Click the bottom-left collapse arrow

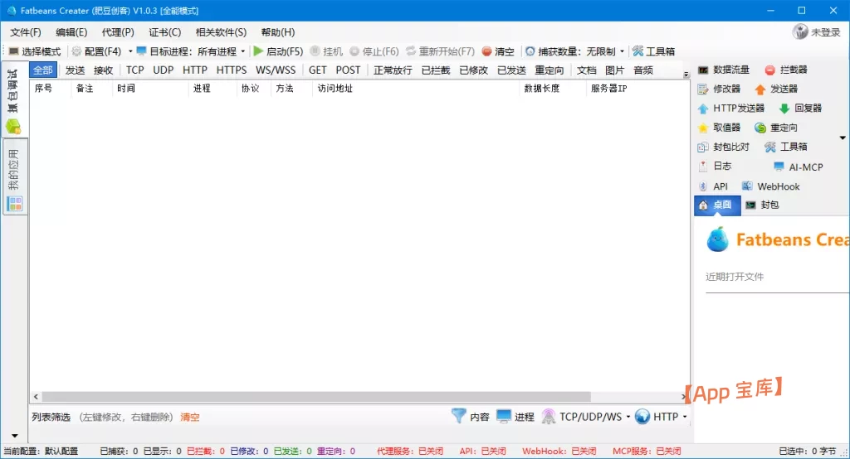(15, 436)
